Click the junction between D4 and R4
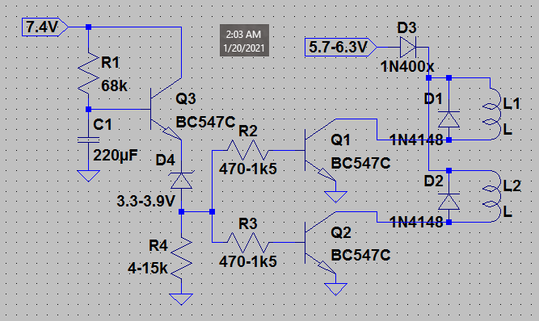539x321 pixels. pyautogui.click(x=181, y=211)
